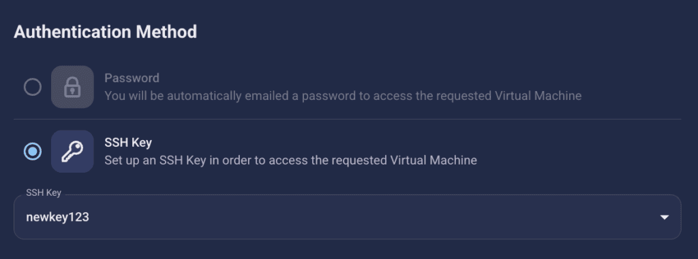The image size is (698, 259).
Task: Select the Password radio button
Action: pos(33,87)
